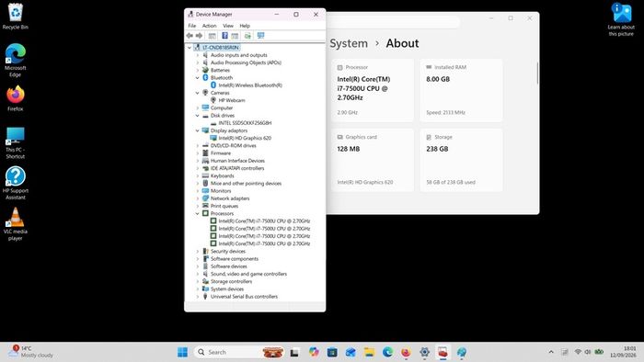Open Copilot from the taskbar

click(x=314, y=352)
